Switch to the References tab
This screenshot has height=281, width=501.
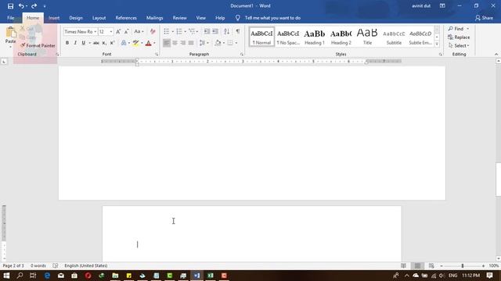click(126, 18)
